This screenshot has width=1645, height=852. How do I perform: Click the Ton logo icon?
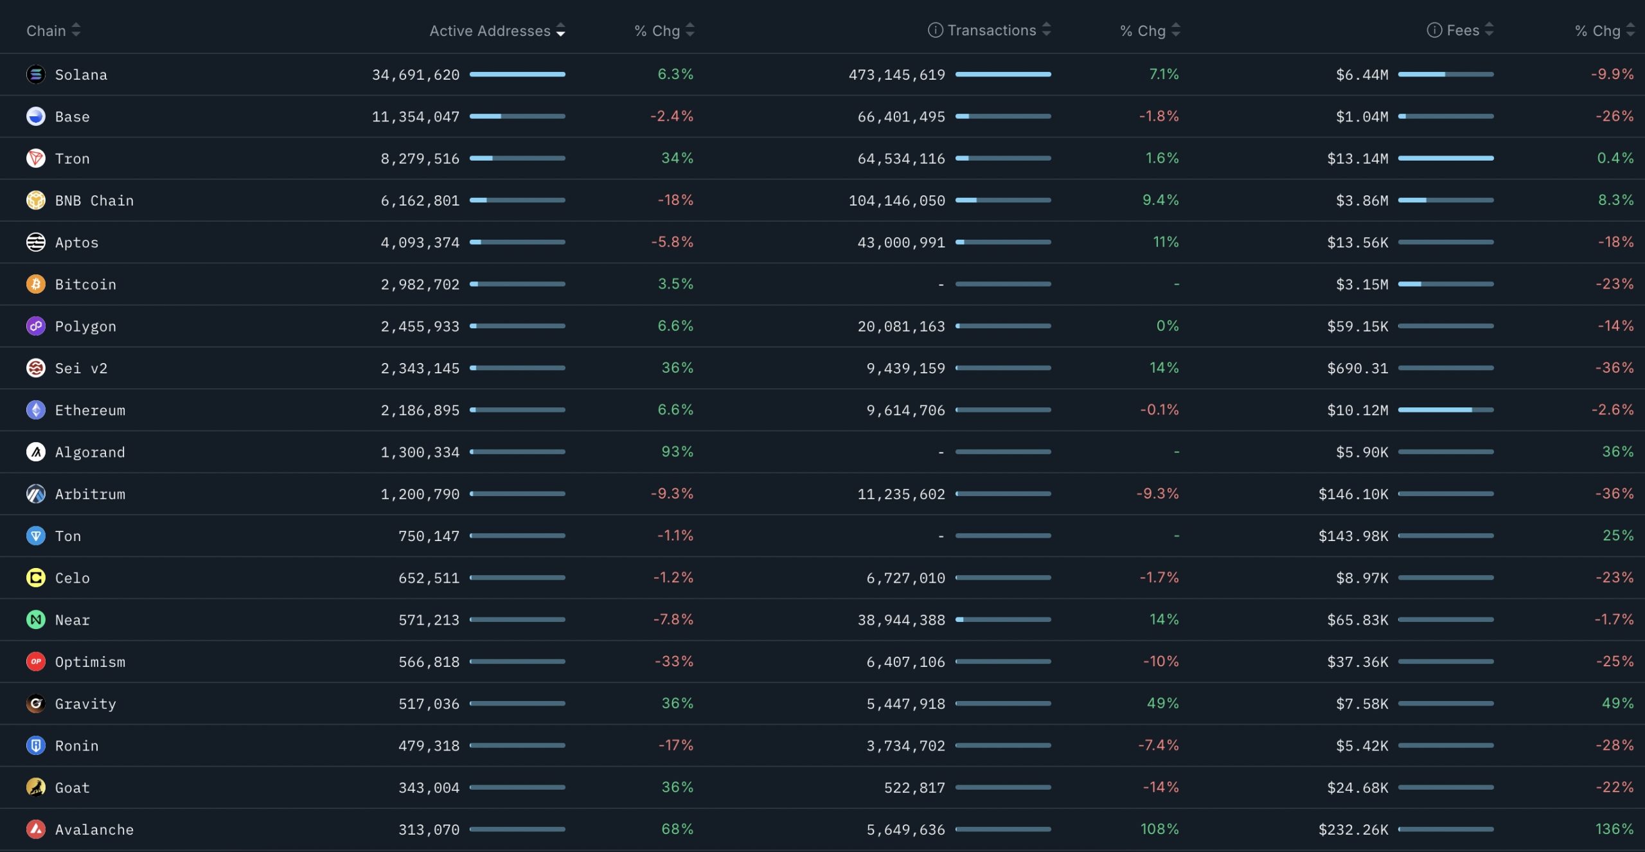(x=36, y=536)
